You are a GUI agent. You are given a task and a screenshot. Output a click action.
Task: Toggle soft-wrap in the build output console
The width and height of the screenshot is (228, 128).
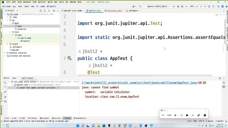tap(224, 82)
